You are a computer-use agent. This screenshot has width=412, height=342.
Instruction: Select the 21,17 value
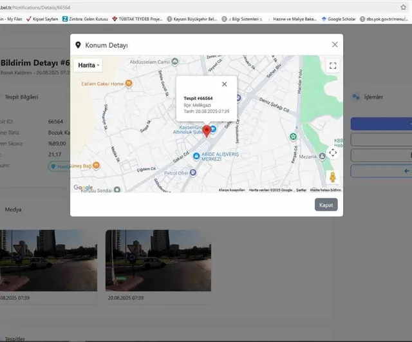(x=55, y=155)
